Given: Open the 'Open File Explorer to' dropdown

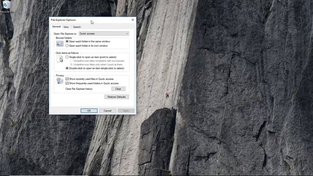Looking at the screenshot, I should (x=104, y=34).
